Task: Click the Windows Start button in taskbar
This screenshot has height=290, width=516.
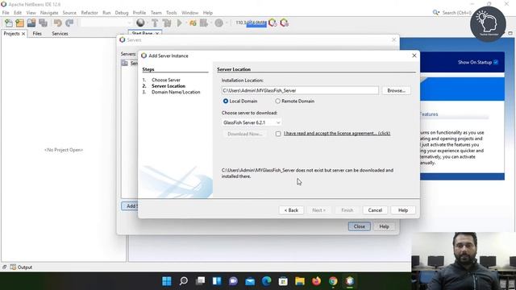Action: (x=167, y=281)
